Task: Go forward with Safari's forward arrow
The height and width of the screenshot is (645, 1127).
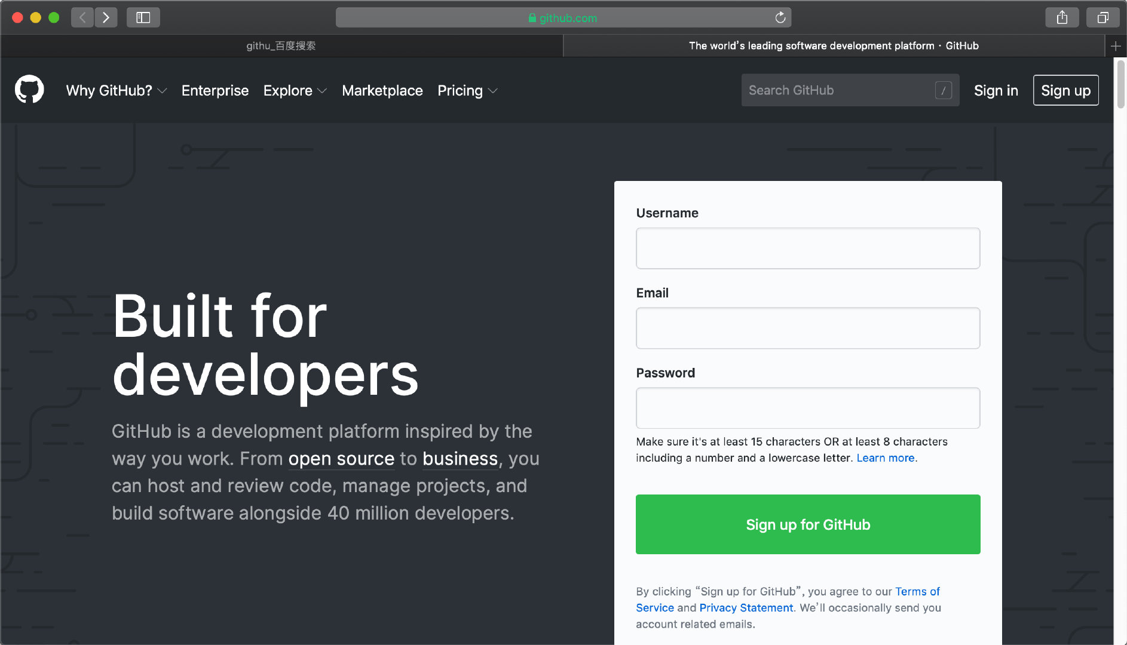Action: click(x=106, y=17)
